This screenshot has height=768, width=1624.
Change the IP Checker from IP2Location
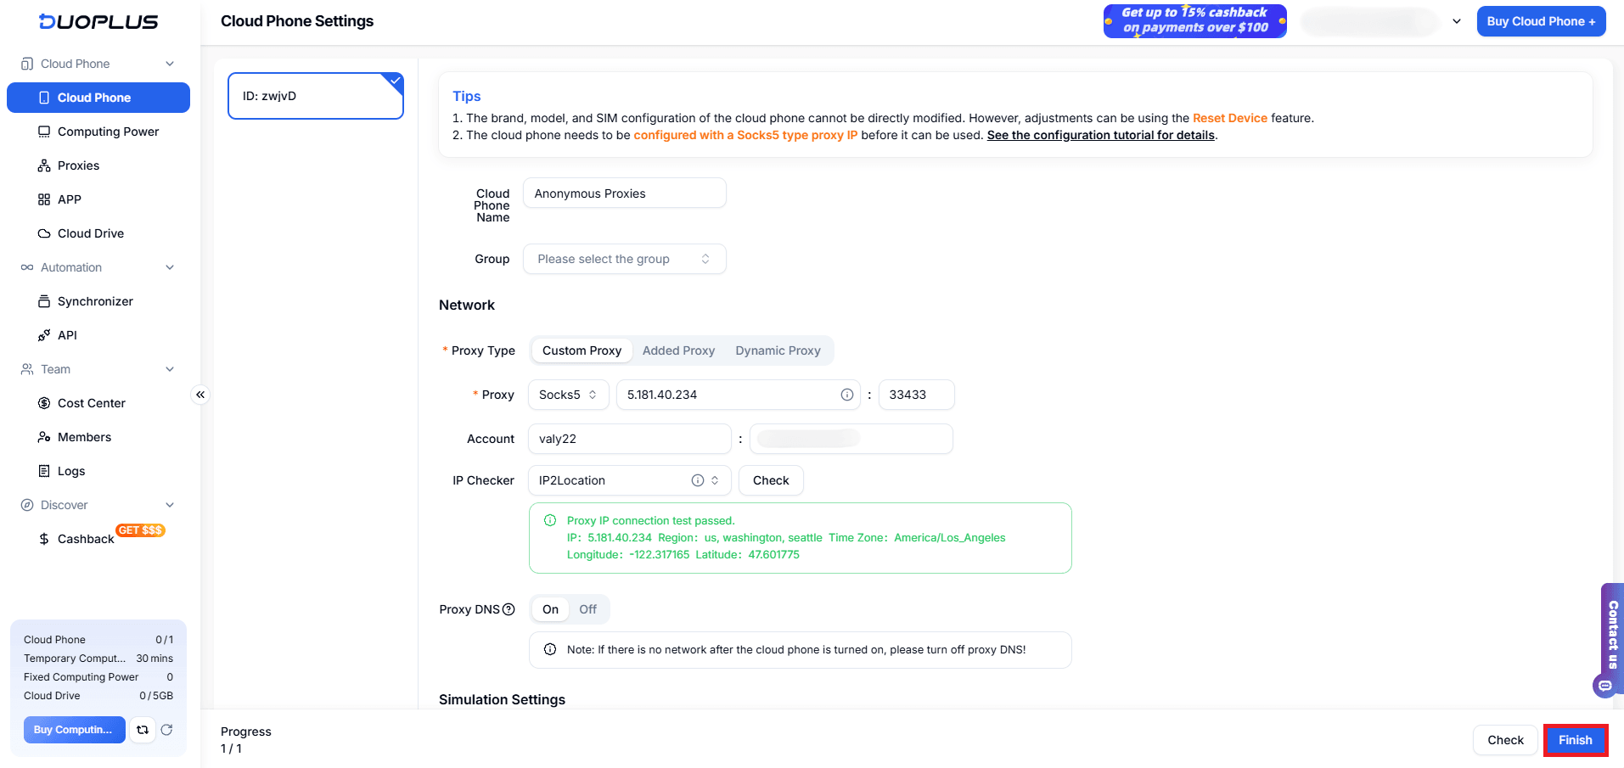[x=628, y=480]
